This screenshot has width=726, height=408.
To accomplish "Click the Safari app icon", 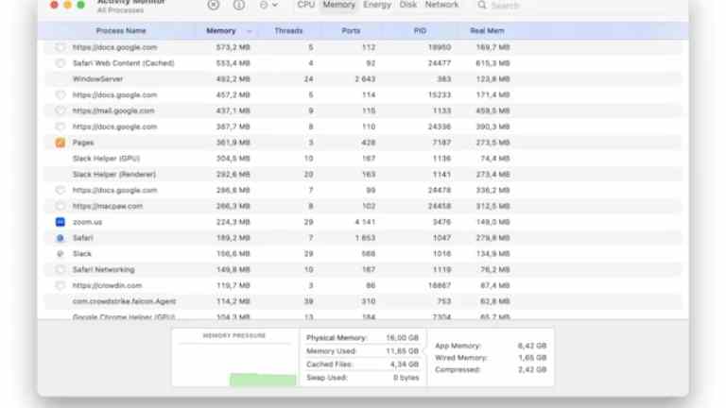I will pyautogui.click(x=60, y=238).
